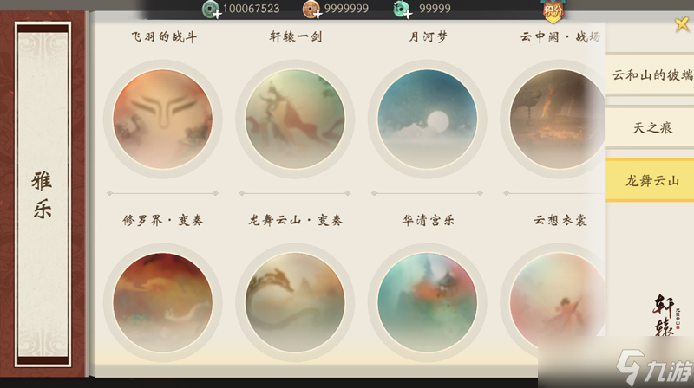Add more silver coins via plus icon

(x=217, y=15)
